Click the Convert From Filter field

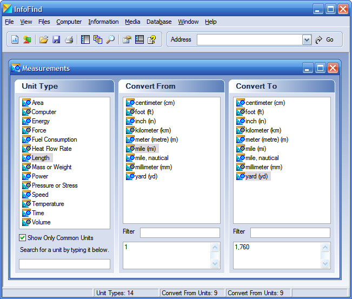click(x=180, y=232)
